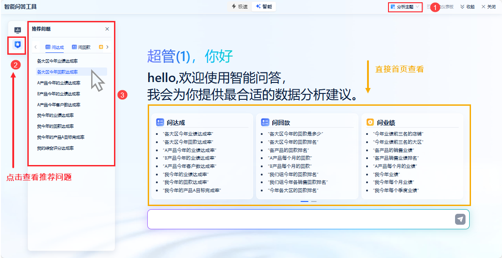Close the 推荐问题 panel with the X
Screen dimensions: 502x258
[x=107, y=29]
